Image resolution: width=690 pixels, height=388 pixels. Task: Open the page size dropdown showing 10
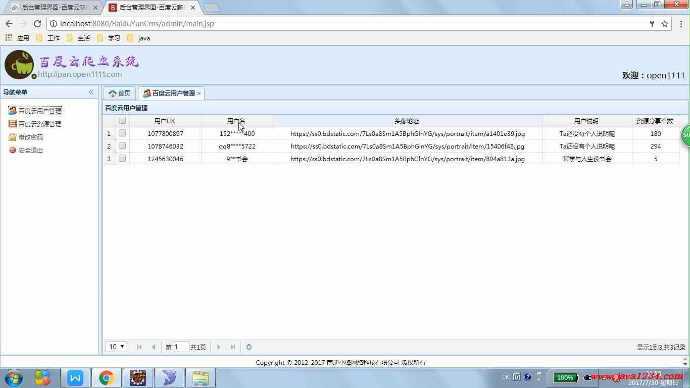[x=116, y=347]
